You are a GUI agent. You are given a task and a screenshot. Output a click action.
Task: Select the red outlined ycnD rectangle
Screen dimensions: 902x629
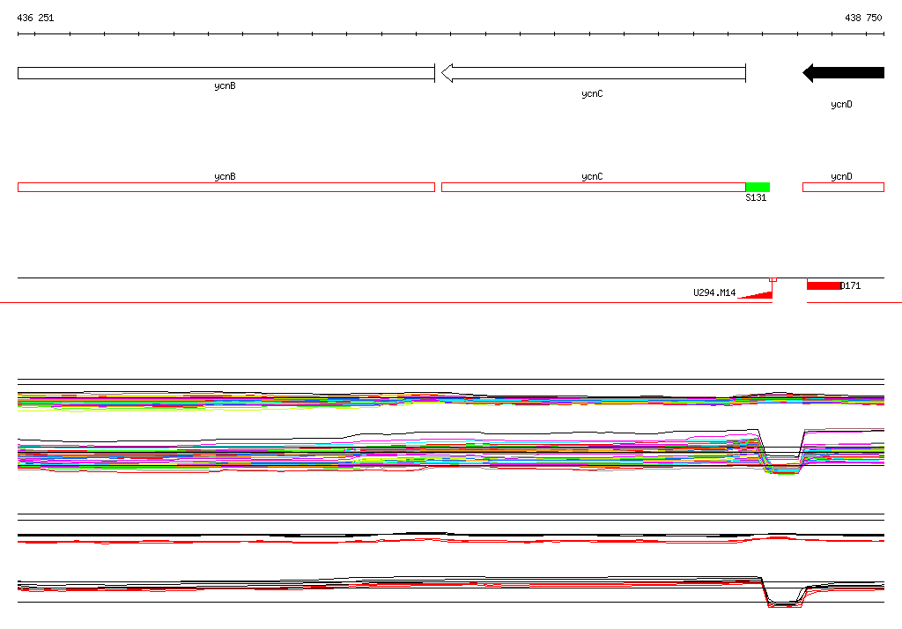843,187
